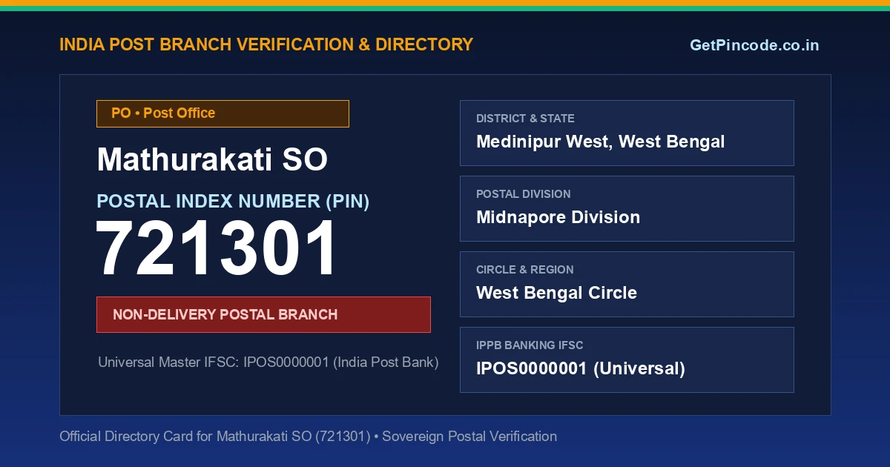Click the West Bengal Circle value
The image size is (890, 467).
pyautogui.click(x=556, y=293)
